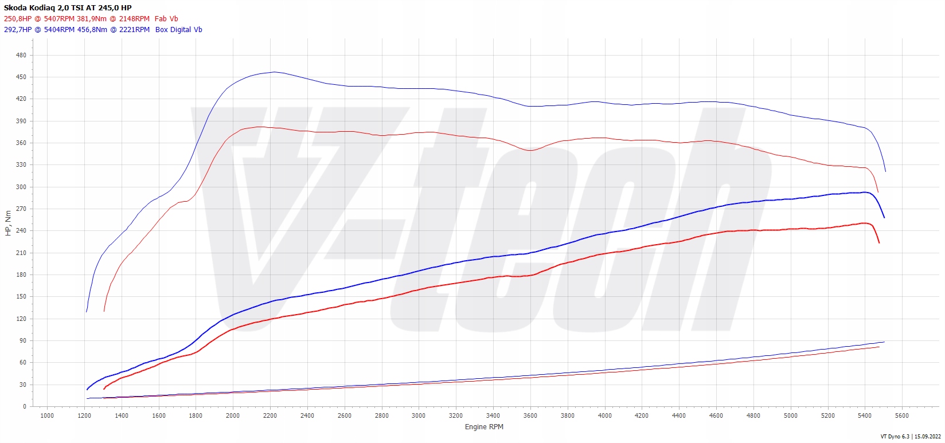This screenshot has height=443, width=945.
Task: Click the "VT Dyno 6.3 | 15.09.2022" footer text
Action: click(911, 437)
